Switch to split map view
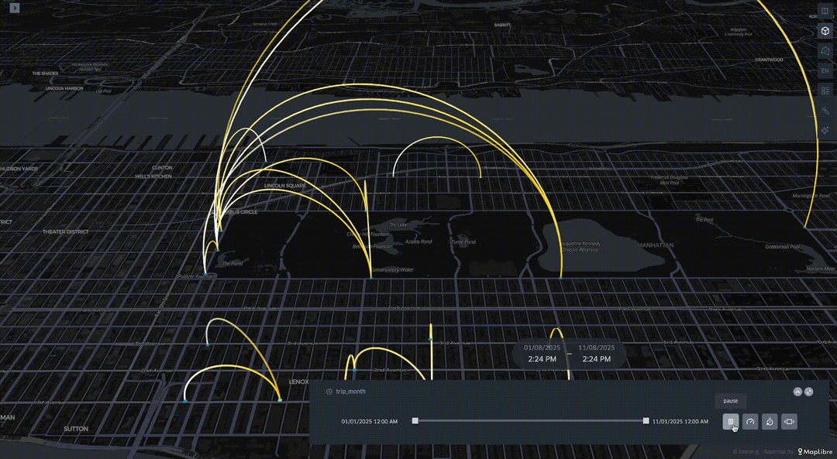 tap(825, 12)
